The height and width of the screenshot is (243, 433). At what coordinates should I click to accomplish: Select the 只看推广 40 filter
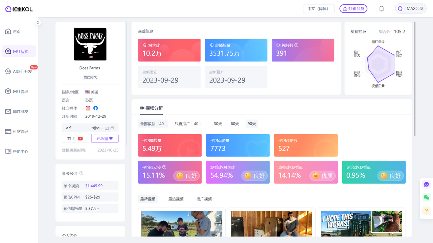click(187, 124)
